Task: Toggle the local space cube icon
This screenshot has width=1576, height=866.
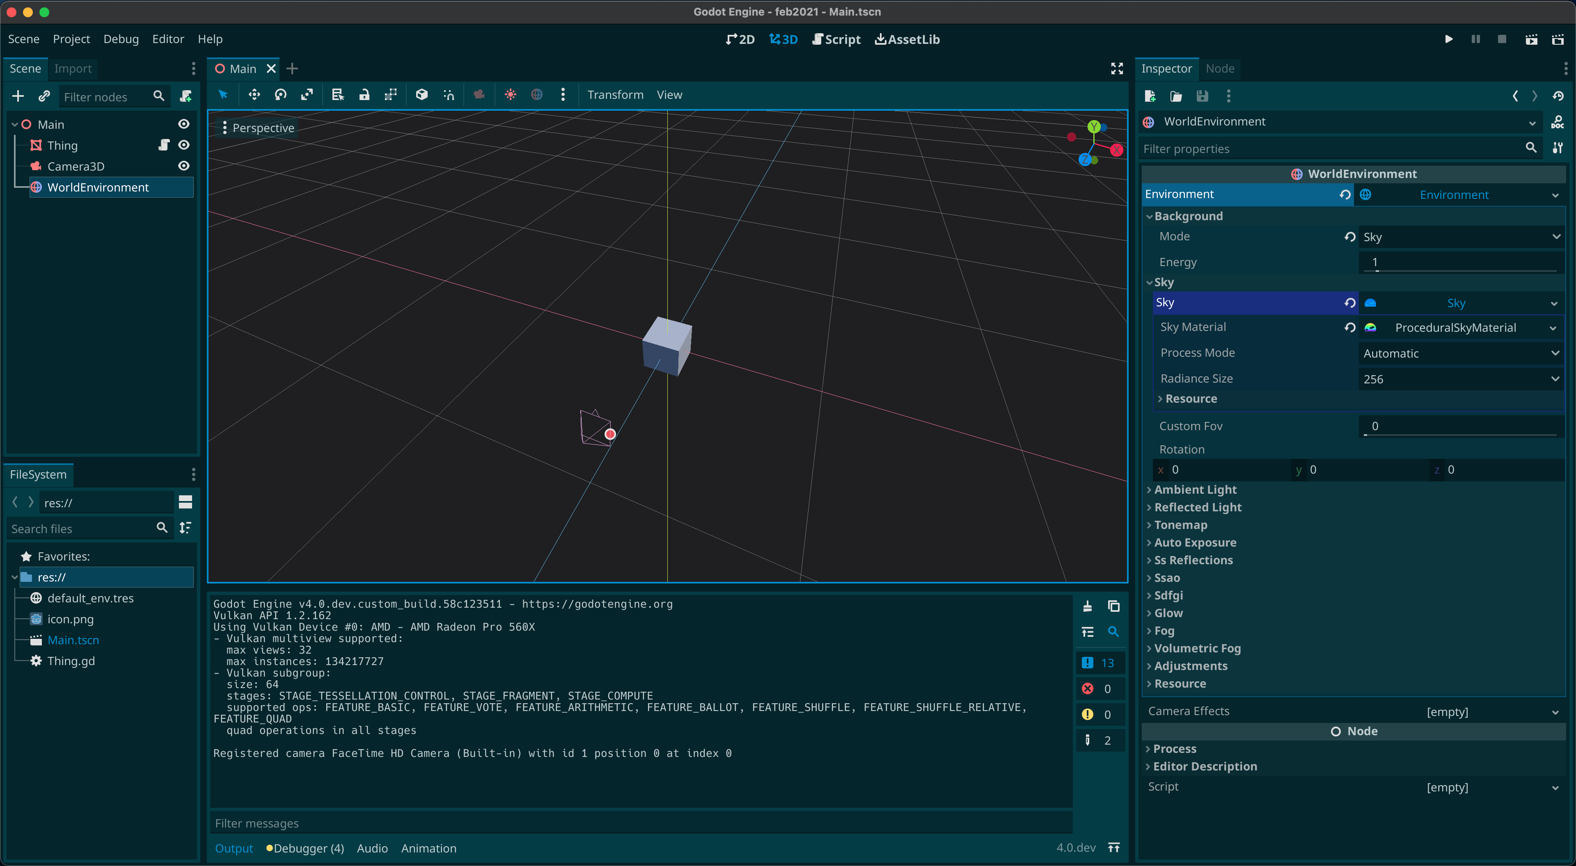Action: pos(421,95)
